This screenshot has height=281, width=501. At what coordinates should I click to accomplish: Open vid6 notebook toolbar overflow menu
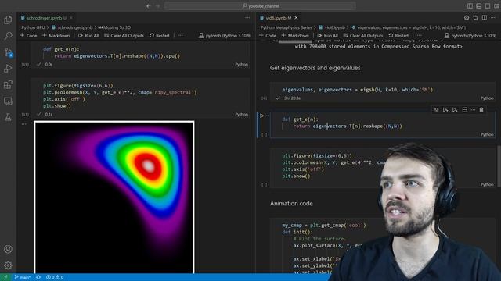click(x=420, y=36)
